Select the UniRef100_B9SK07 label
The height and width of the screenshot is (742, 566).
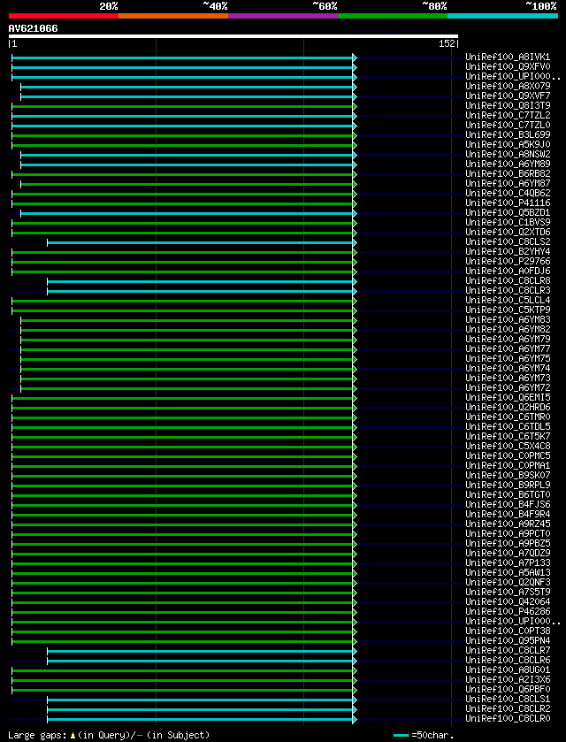pos(509,476)
